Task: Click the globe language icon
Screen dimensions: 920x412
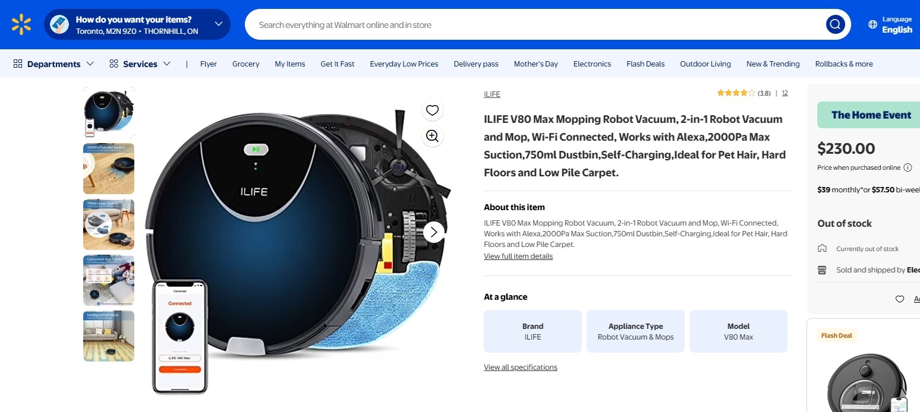Action: [x=872, y=24]
